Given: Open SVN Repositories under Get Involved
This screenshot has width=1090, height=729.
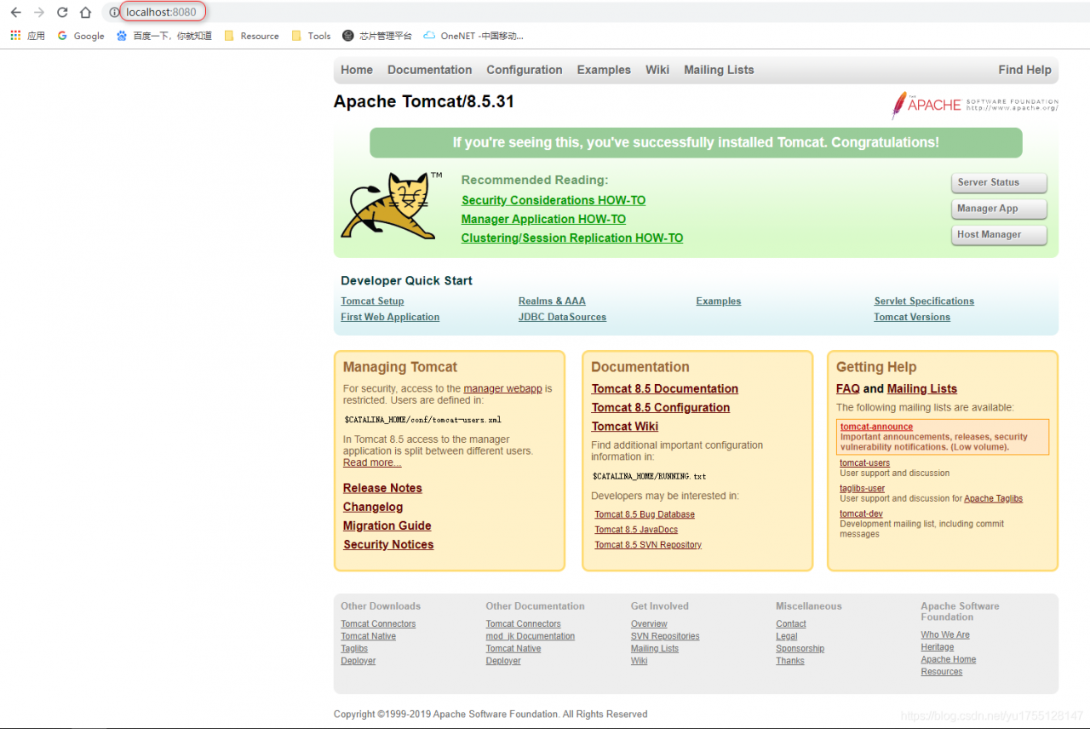Looking at the screenshot, I should coord(665,636).
